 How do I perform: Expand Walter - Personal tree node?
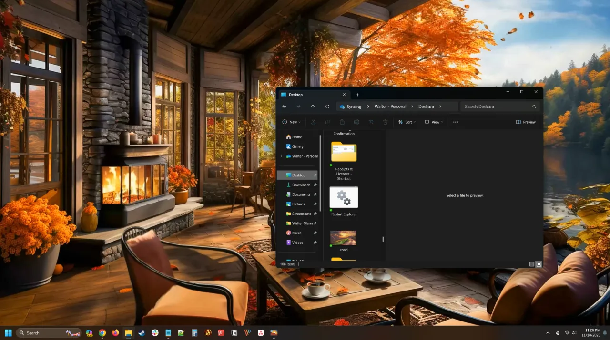point(281,156)
